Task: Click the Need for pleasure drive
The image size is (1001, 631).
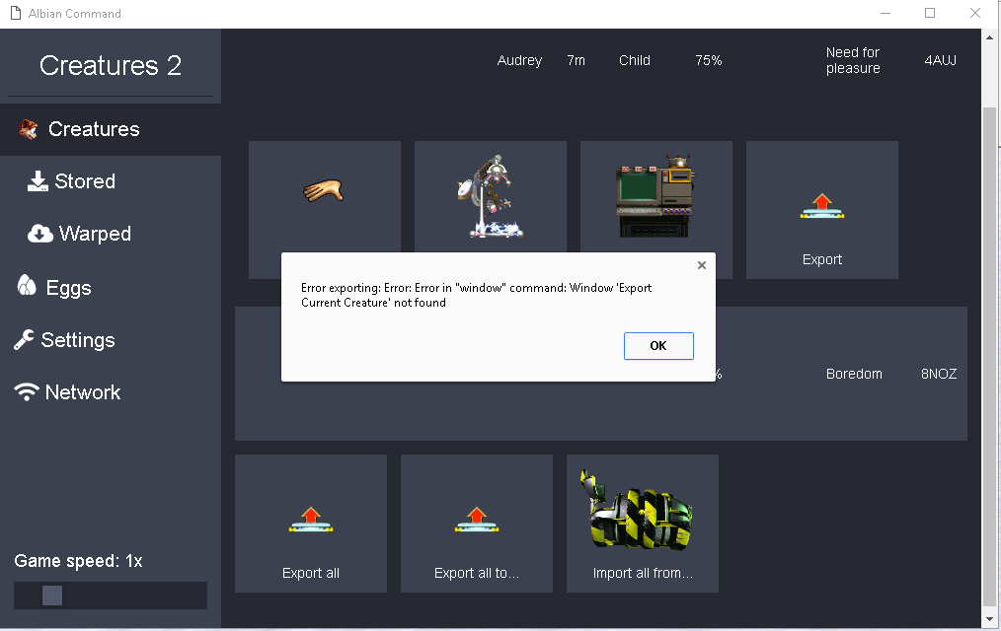Action: tap(853, 60)
